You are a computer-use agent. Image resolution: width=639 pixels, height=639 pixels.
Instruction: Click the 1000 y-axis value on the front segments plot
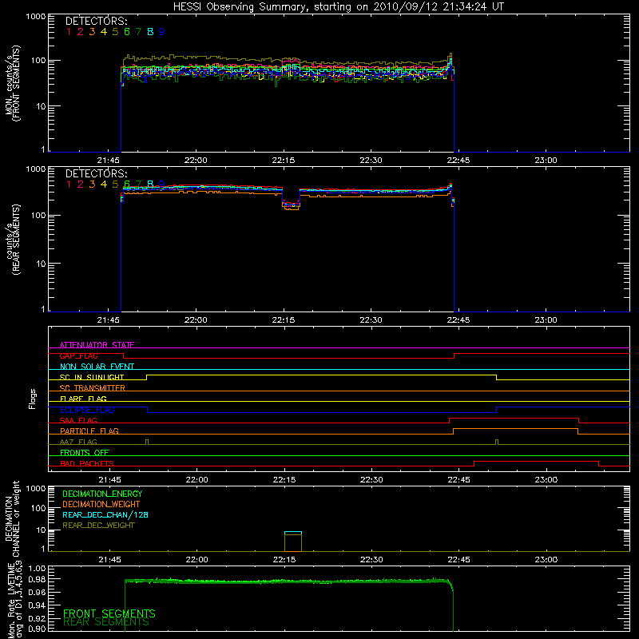35,17
